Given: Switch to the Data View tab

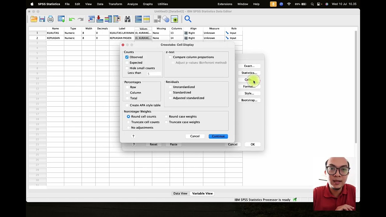Looking at the screenshot, I should pyautogui.click(x=180, y=193).
